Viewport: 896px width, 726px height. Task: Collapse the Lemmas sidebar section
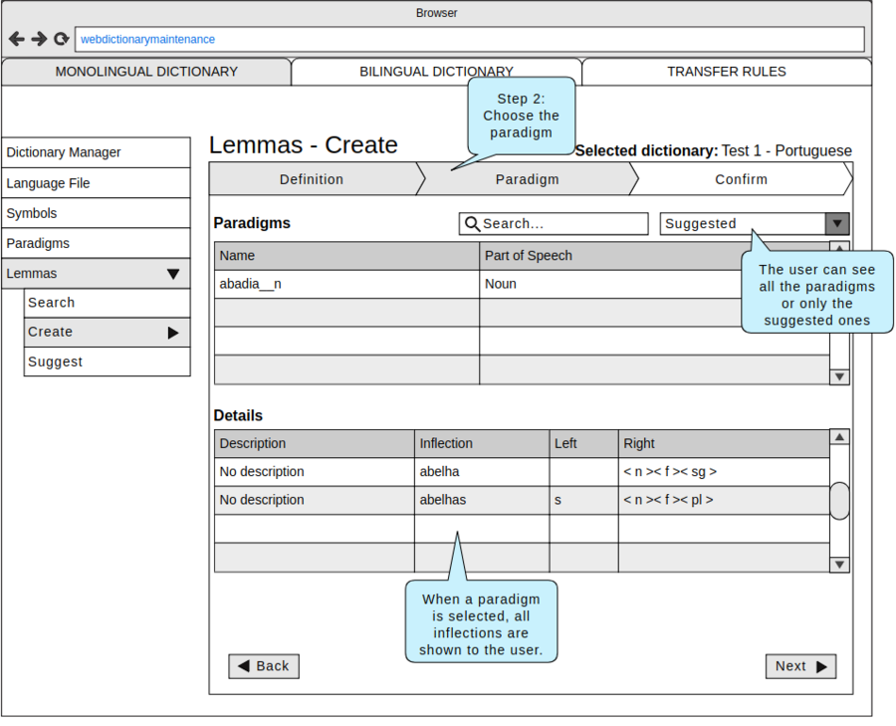click(x=173, y=274)
